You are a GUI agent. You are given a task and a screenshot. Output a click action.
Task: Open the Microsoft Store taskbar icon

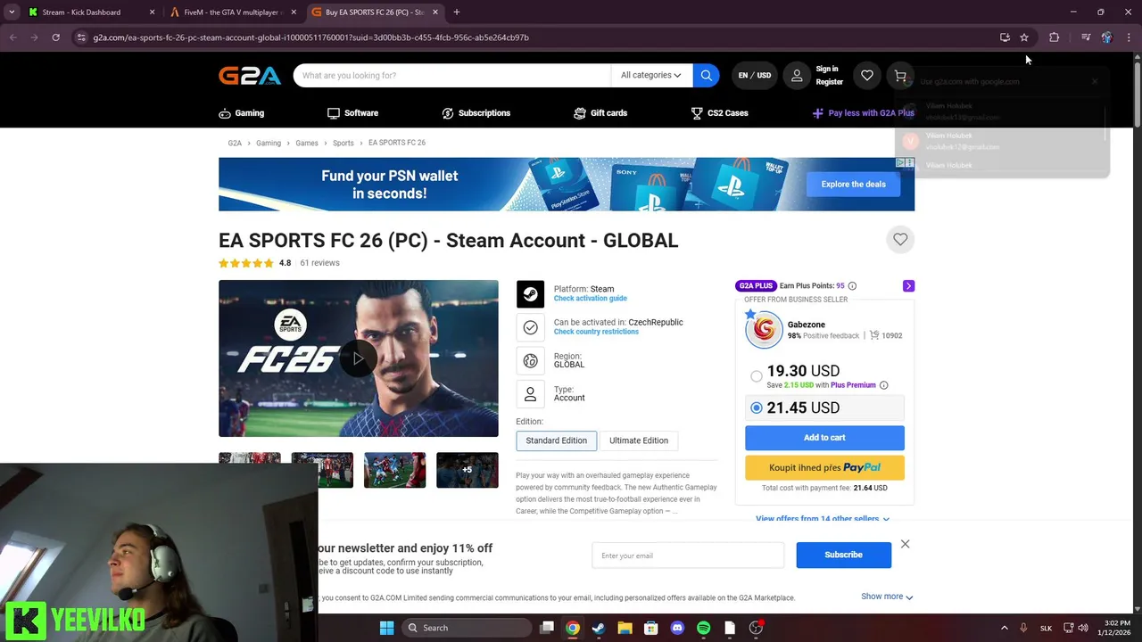pyautogui.click(x=650, y=628)
